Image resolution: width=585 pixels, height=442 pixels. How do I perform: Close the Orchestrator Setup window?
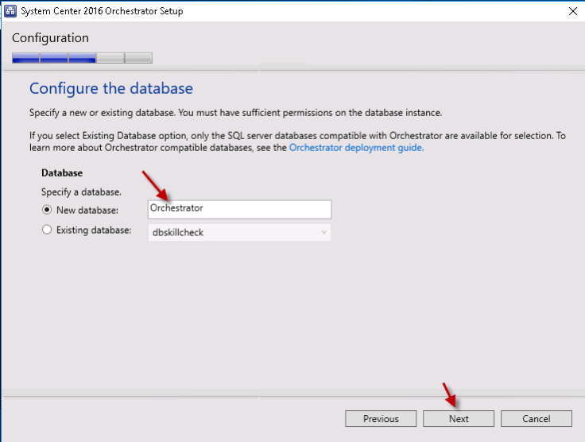point(572,11)
